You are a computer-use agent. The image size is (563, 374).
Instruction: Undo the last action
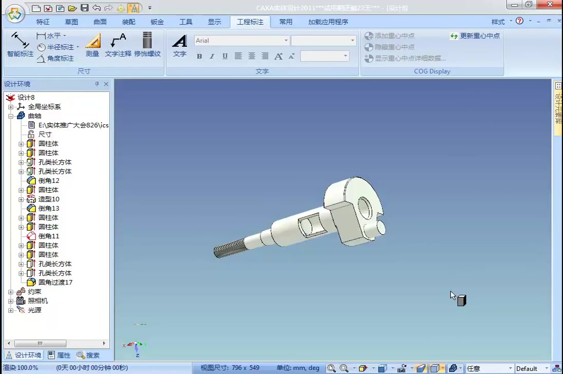pos(96,8)
